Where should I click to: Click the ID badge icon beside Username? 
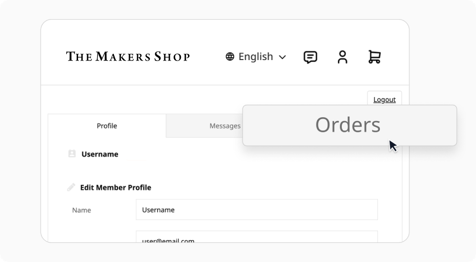pos(72,154)
